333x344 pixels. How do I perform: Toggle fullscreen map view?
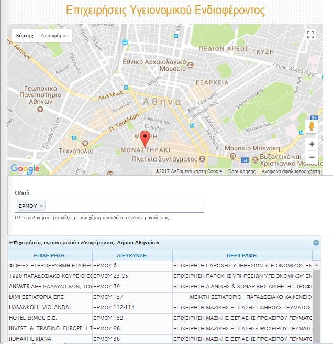pyautogui.click(x=310, y=35)
